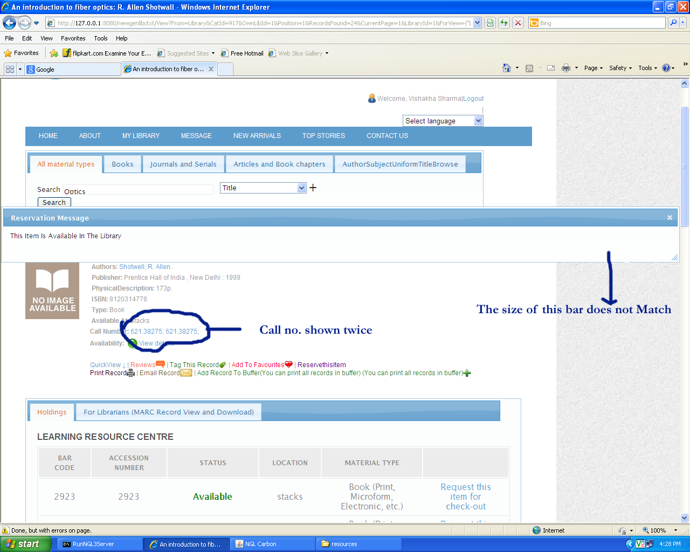
Task: Click the Reviews speech bubble icon
Action: click(160, 364)
